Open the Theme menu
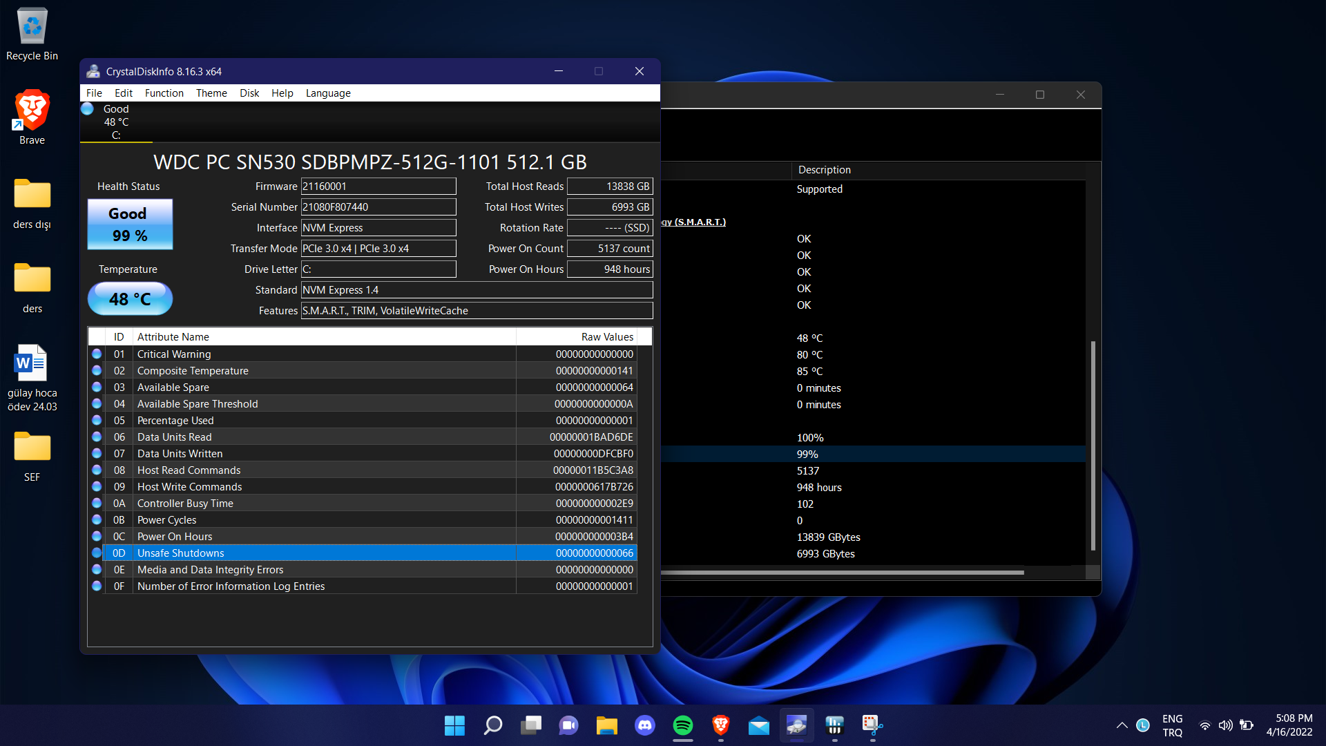Screen dimensions: 1326x746 pyautogui.click(x=211, y=93)
